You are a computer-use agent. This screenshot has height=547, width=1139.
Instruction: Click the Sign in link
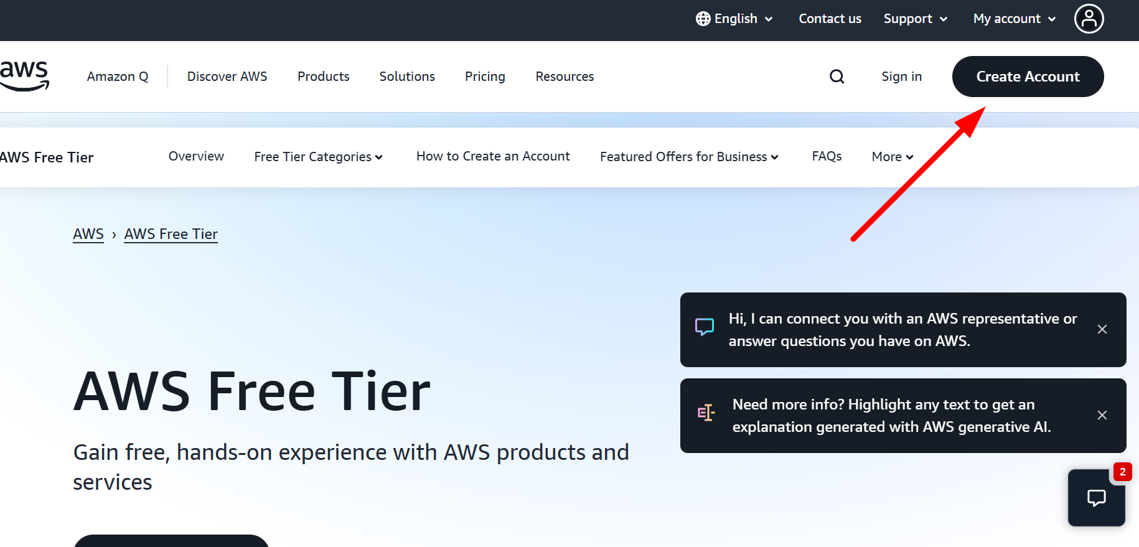click(901, 77)
